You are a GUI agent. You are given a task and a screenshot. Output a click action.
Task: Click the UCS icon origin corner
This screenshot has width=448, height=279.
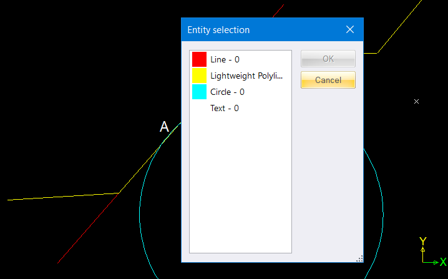tap(423, 262)
